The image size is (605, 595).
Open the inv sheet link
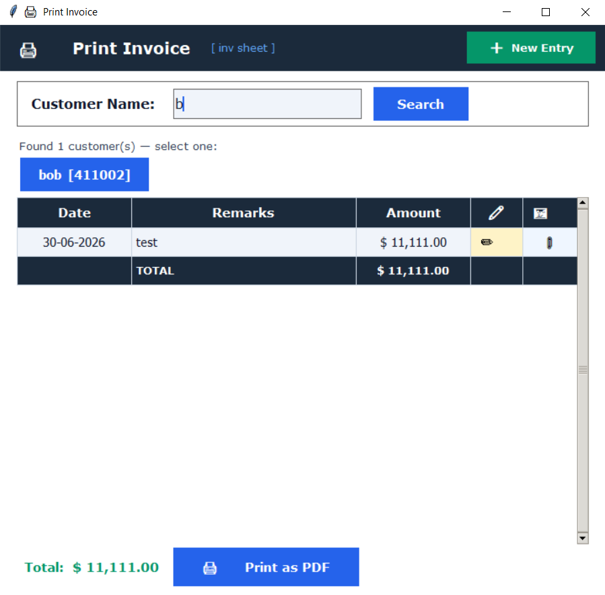coord(243,48)
